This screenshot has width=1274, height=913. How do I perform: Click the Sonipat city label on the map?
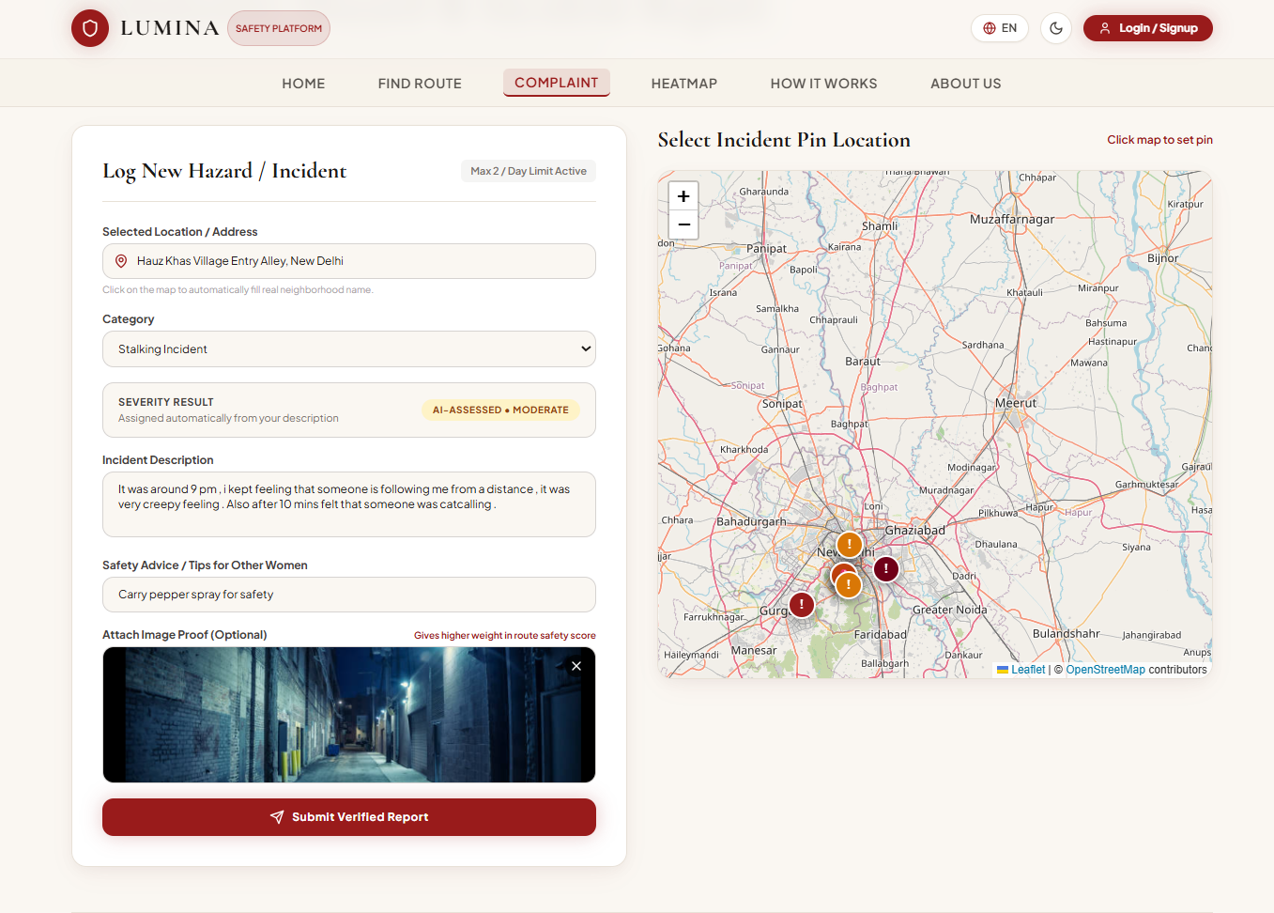pos(782,403)
